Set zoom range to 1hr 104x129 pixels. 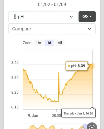(38, 43)
